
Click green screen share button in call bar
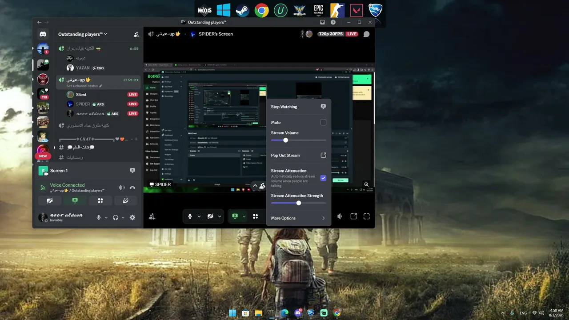click(235, 216)
